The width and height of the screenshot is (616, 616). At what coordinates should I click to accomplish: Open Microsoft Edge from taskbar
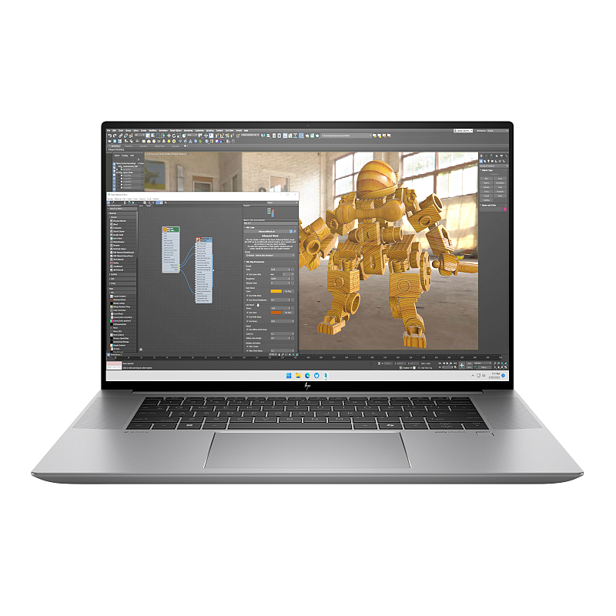click(307, 376)
